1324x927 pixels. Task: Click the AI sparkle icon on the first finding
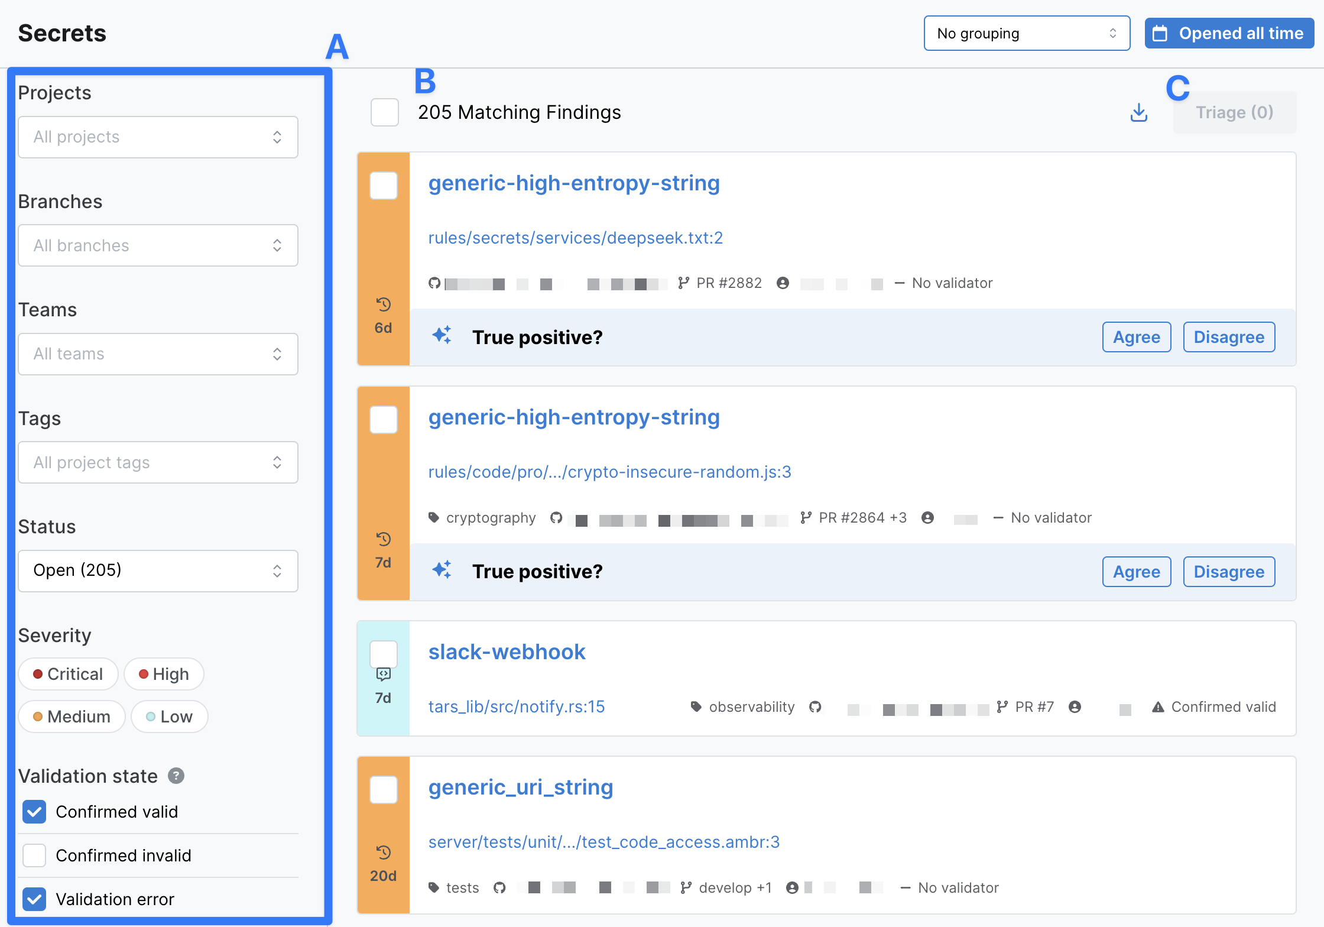[x=443, y=335]
